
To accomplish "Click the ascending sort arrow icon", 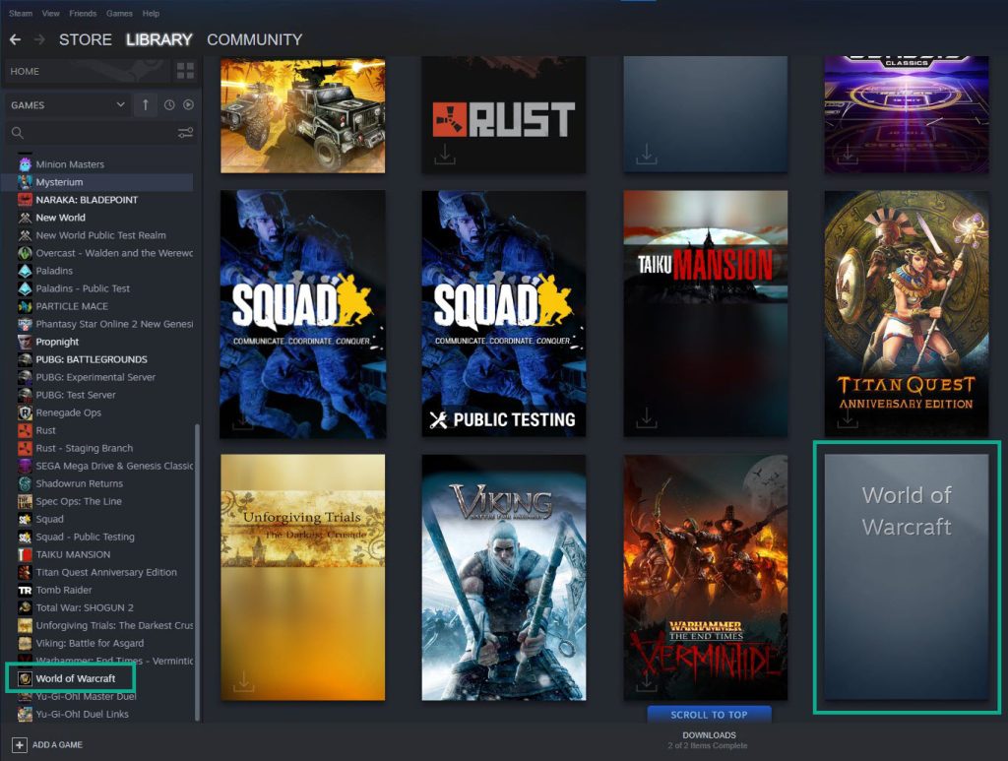I will [x=146, y=104].
